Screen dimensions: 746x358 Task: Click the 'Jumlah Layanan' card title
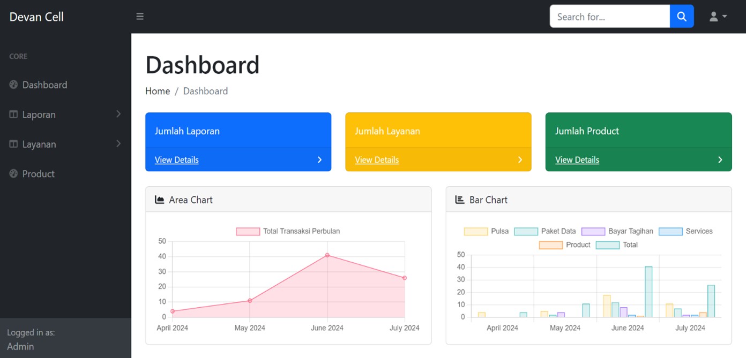pos(387,131)
